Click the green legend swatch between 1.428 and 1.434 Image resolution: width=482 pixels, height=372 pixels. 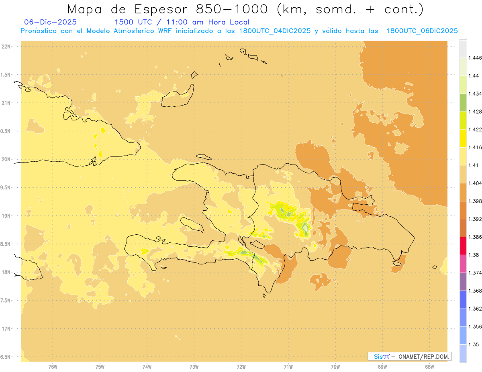click(463, 103)
